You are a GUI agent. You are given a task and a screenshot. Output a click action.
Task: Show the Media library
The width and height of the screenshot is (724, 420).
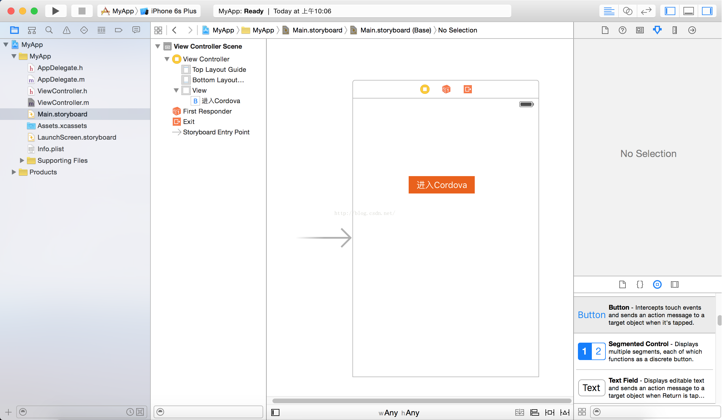[x=674, y=284]
